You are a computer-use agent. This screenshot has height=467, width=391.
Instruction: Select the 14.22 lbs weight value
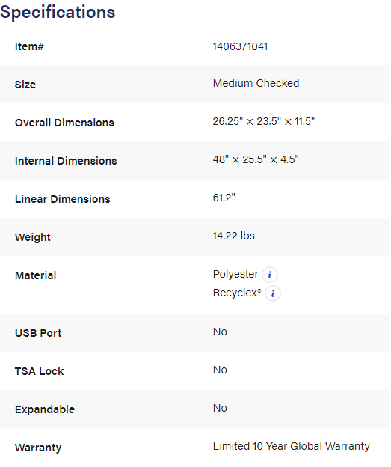tap(233, 236)
